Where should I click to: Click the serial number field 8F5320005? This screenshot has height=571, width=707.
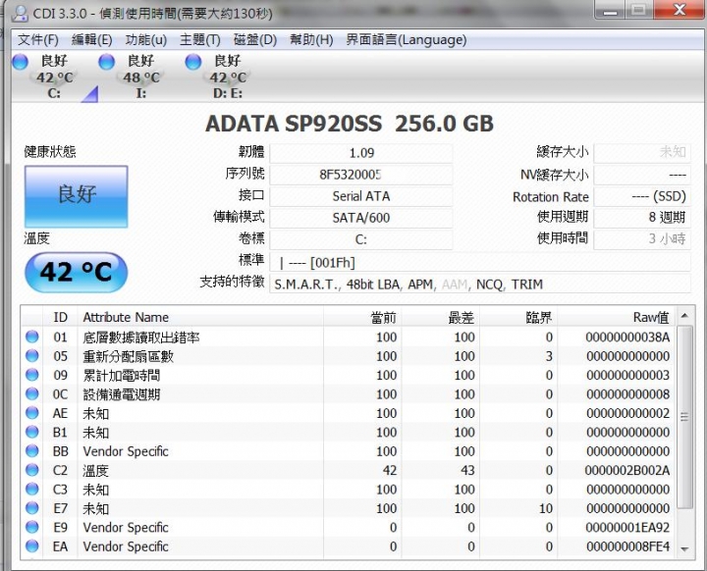361,175
